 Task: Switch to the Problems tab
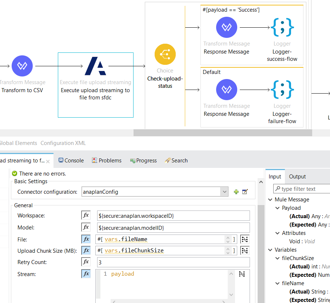point(107,161)
